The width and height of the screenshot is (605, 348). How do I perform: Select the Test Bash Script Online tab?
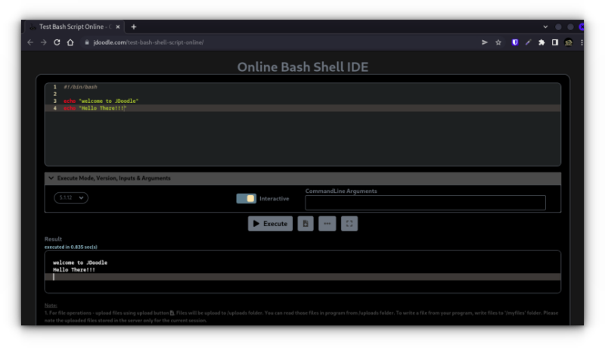click(74, 26)
